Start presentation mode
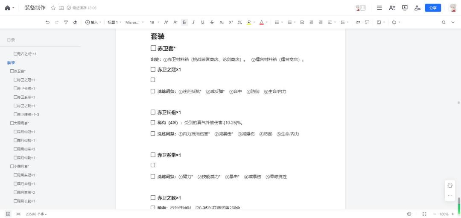Screen dimensions: 461x218 pos(405,8)
